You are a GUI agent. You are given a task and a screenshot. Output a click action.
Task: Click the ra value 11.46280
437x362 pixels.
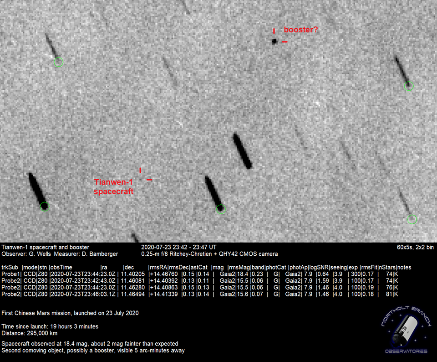[x=132, y=288]
